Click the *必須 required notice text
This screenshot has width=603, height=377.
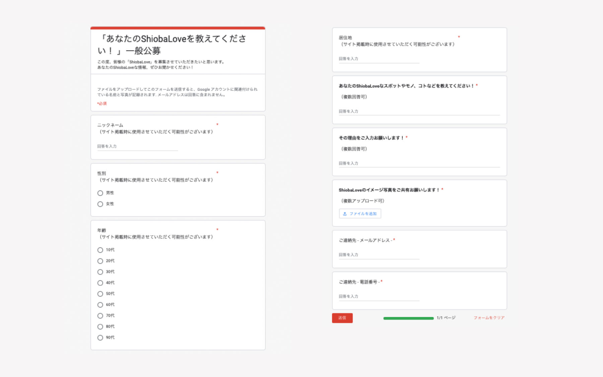[x=102, y=104]
